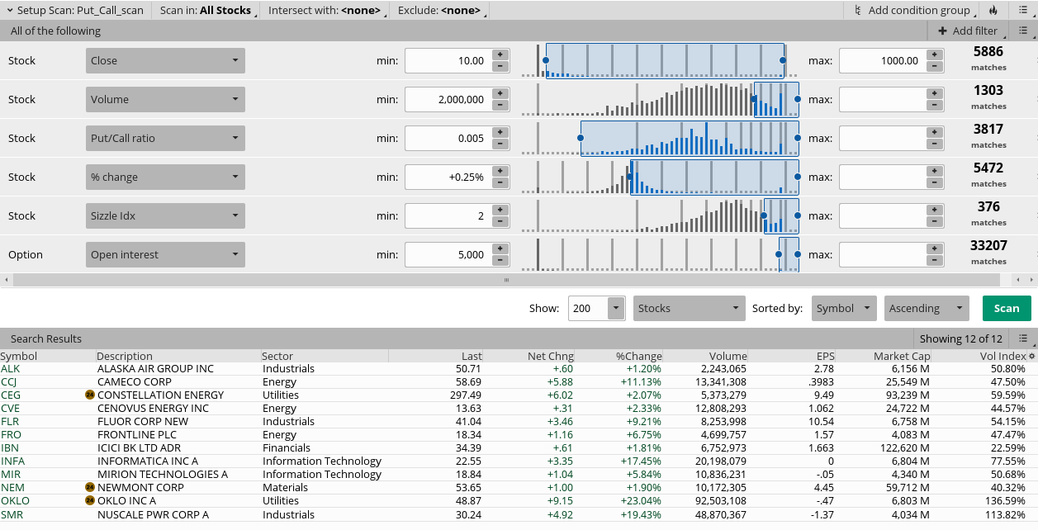Screen dimensions: 1038x530
Task: Open the list menu icon next to Add filter
Action: (x=1022, y=31)
